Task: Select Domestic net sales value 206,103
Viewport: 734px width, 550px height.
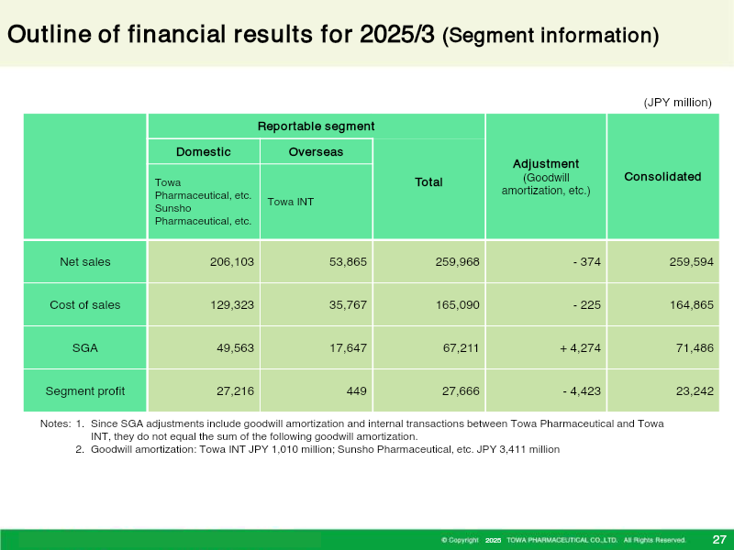Action: click(x=232, y=262)
